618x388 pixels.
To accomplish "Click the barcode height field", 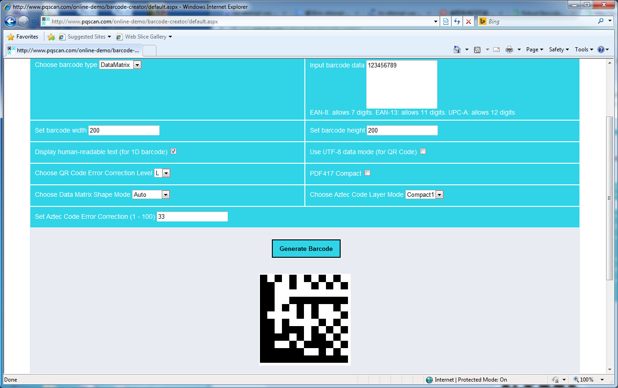I will [x=402, y=130].
